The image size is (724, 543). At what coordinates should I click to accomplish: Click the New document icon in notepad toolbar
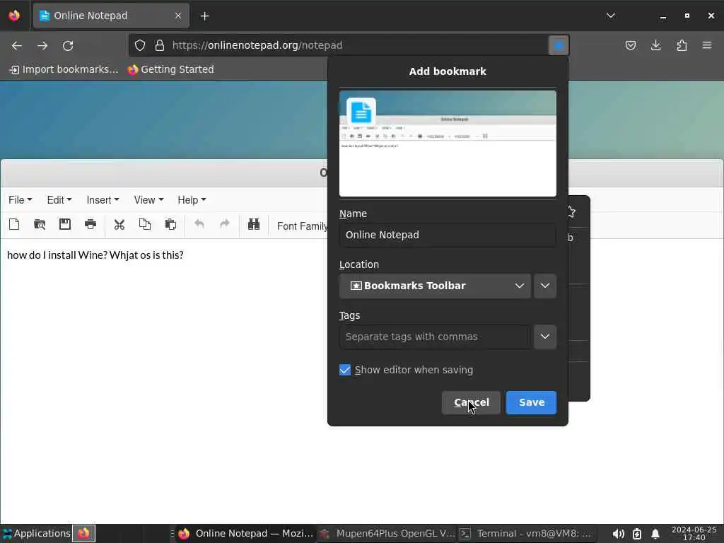tap(14, 225)
